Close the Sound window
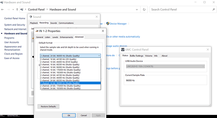217x118 pixels. pyautogui.click(x=97, y=17)
